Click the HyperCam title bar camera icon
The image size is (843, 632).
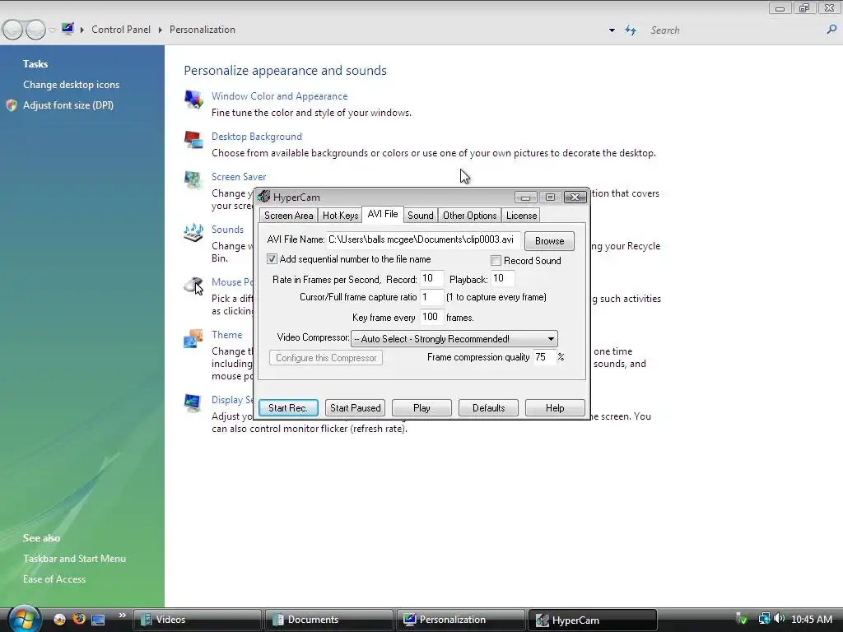264,197
